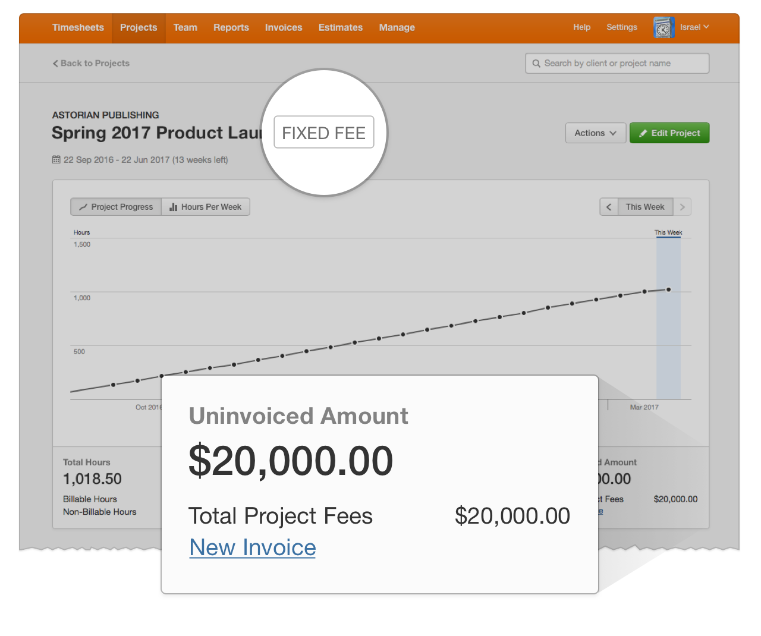Open the clock avatar image next to Israel
The height and width of the screenshot is (636, 761).
pyautogui.click(x=663, y=27)
